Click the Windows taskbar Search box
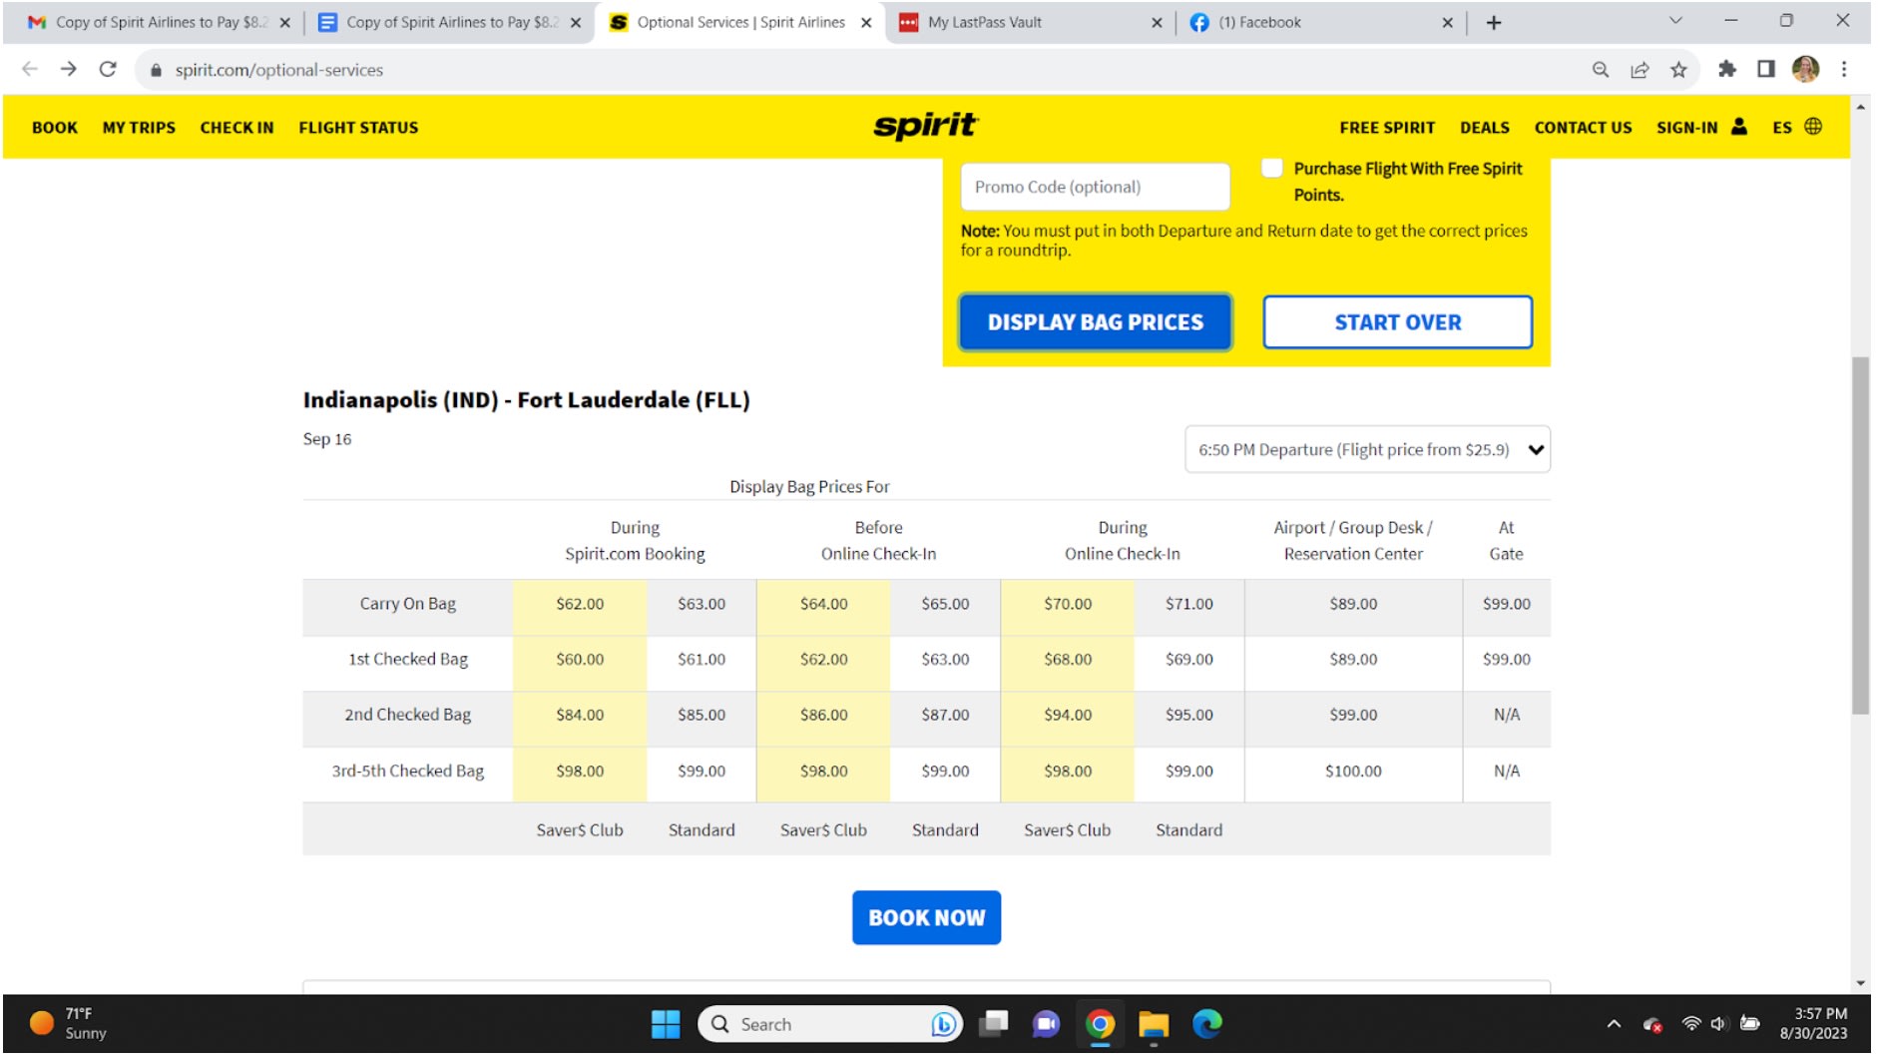 pyautogui.click(x=830, y=1025)
